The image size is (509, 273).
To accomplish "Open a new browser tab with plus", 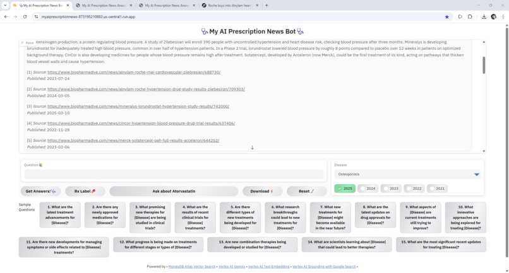I will 266,5.
